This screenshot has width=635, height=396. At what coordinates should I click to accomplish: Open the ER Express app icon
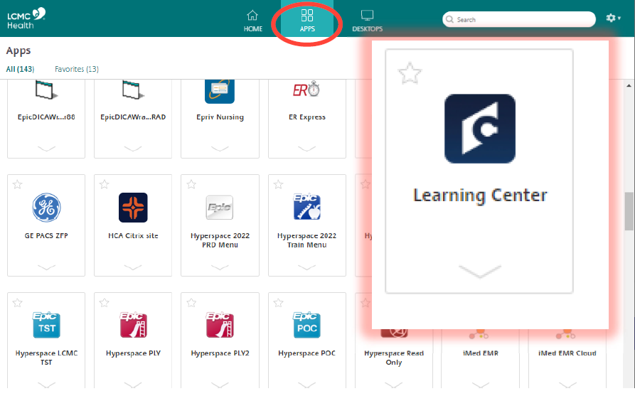[306, 90]
